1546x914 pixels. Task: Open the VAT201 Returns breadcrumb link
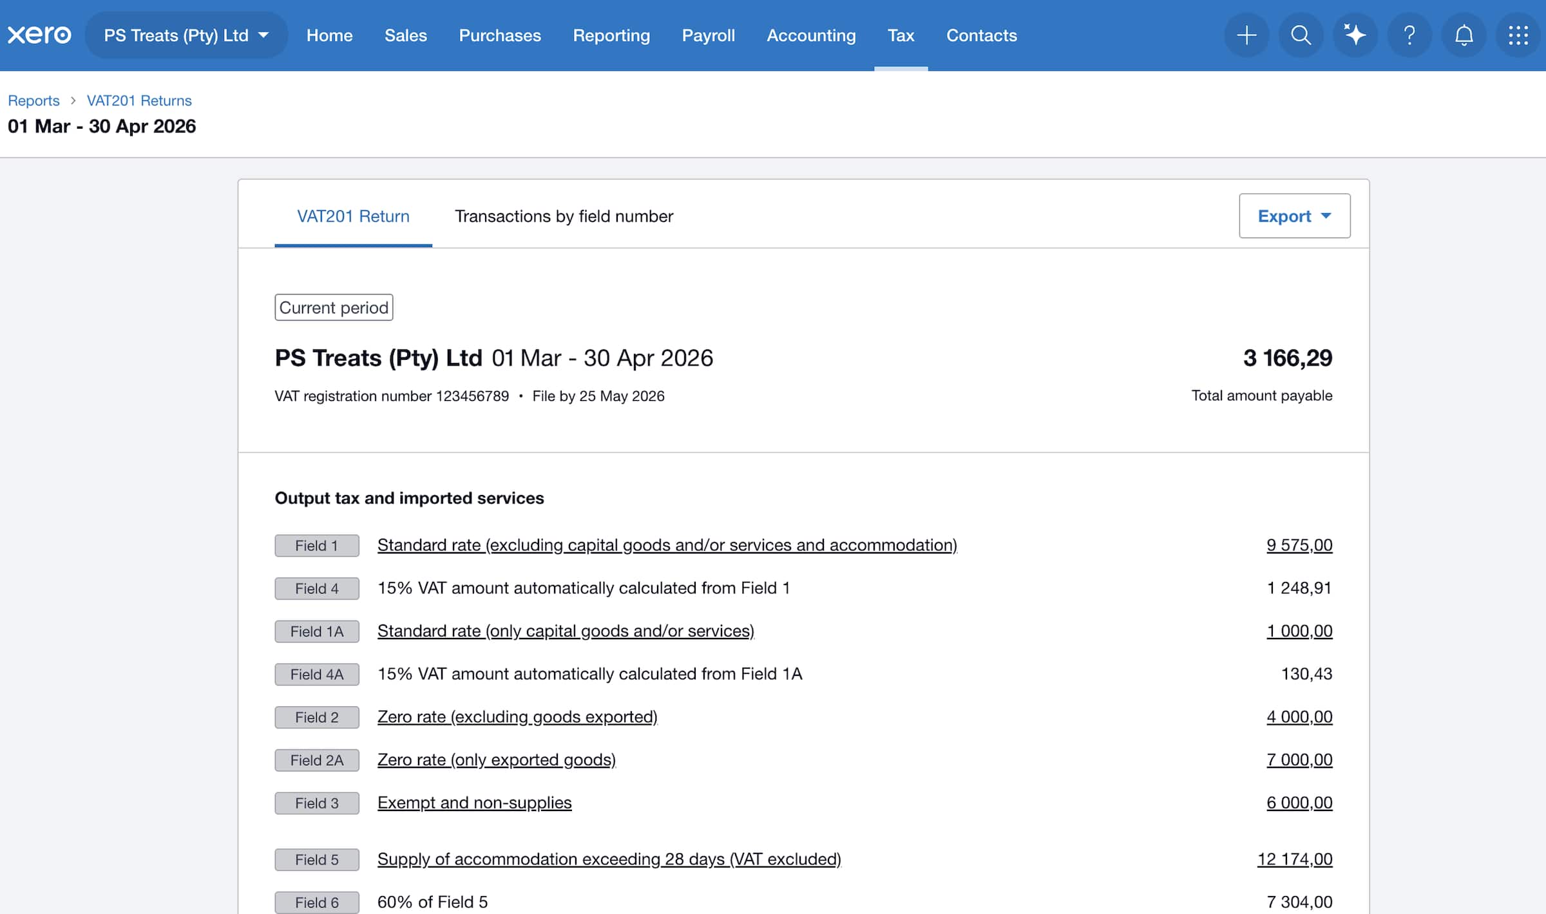coord(139,100)
